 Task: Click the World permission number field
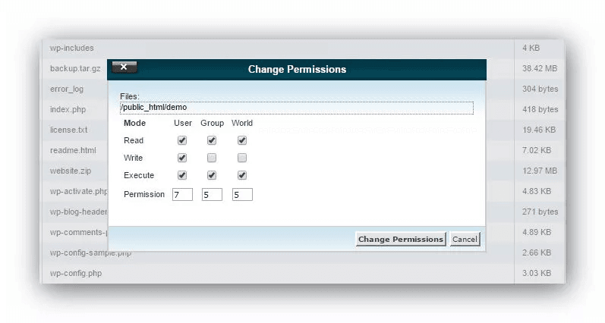tap(242, 195)
